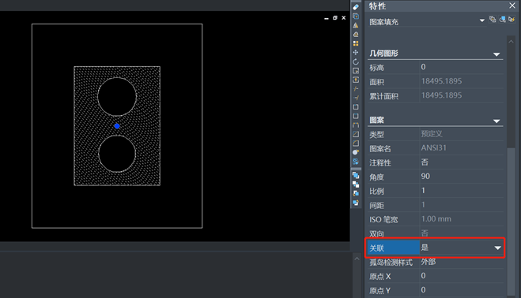Edit the 比例 value field
Viewport: 521px width, 298px height.
[x=462, y=191]
